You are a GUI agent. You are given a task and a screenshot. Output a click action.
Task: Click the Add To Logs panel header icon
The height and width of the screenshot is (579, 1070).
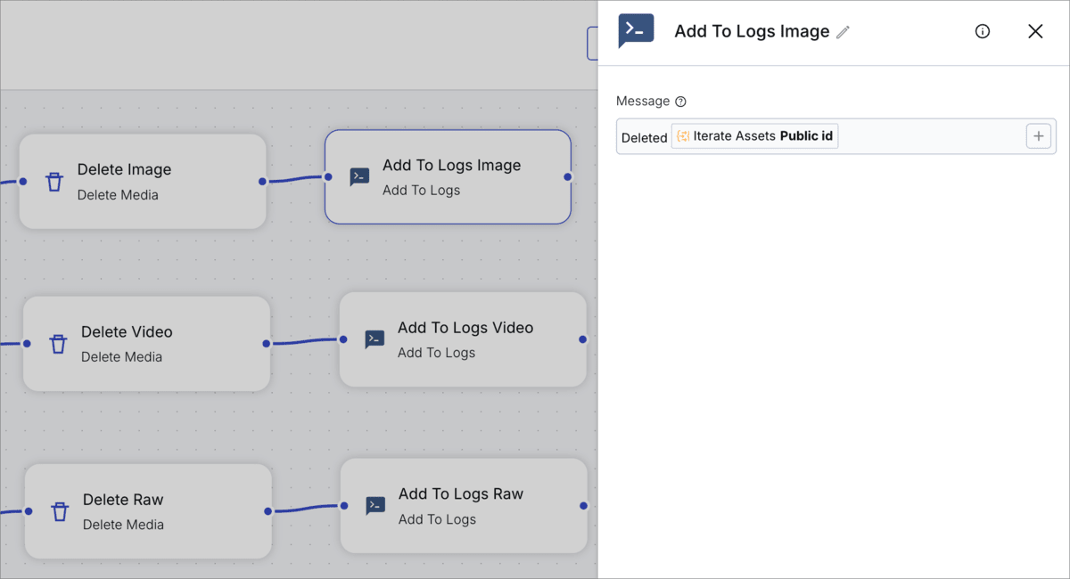(636, 30)
